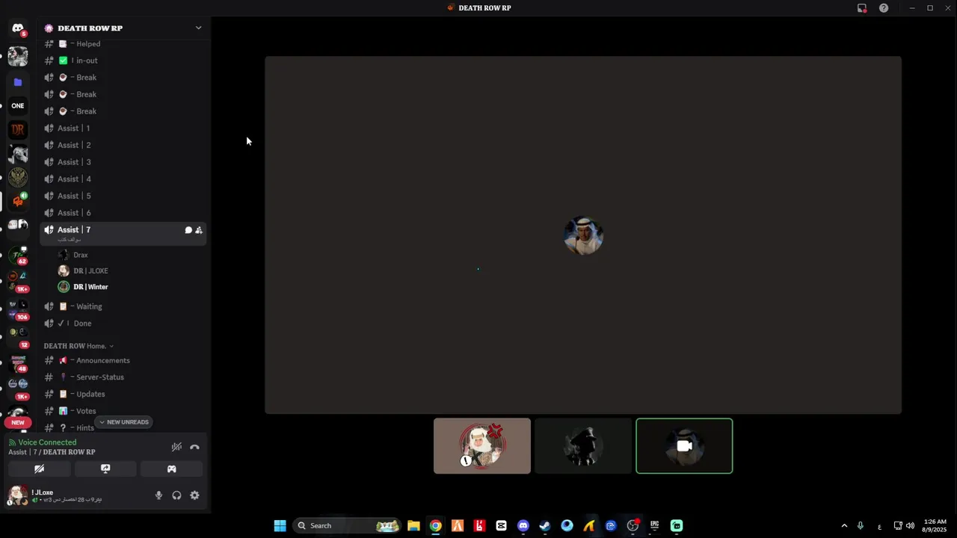Viewport: 957px width, 538px height.
Task: Open the Votes channel
Action: [x=123, y=411]
